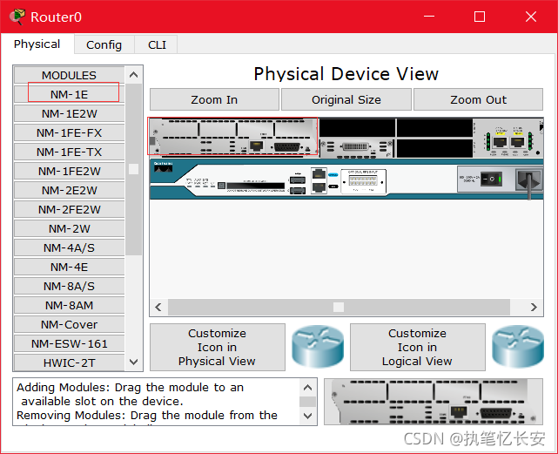Switch to the Config tab
The height and width of the screenshot is (454, 558).
point(104,44)
